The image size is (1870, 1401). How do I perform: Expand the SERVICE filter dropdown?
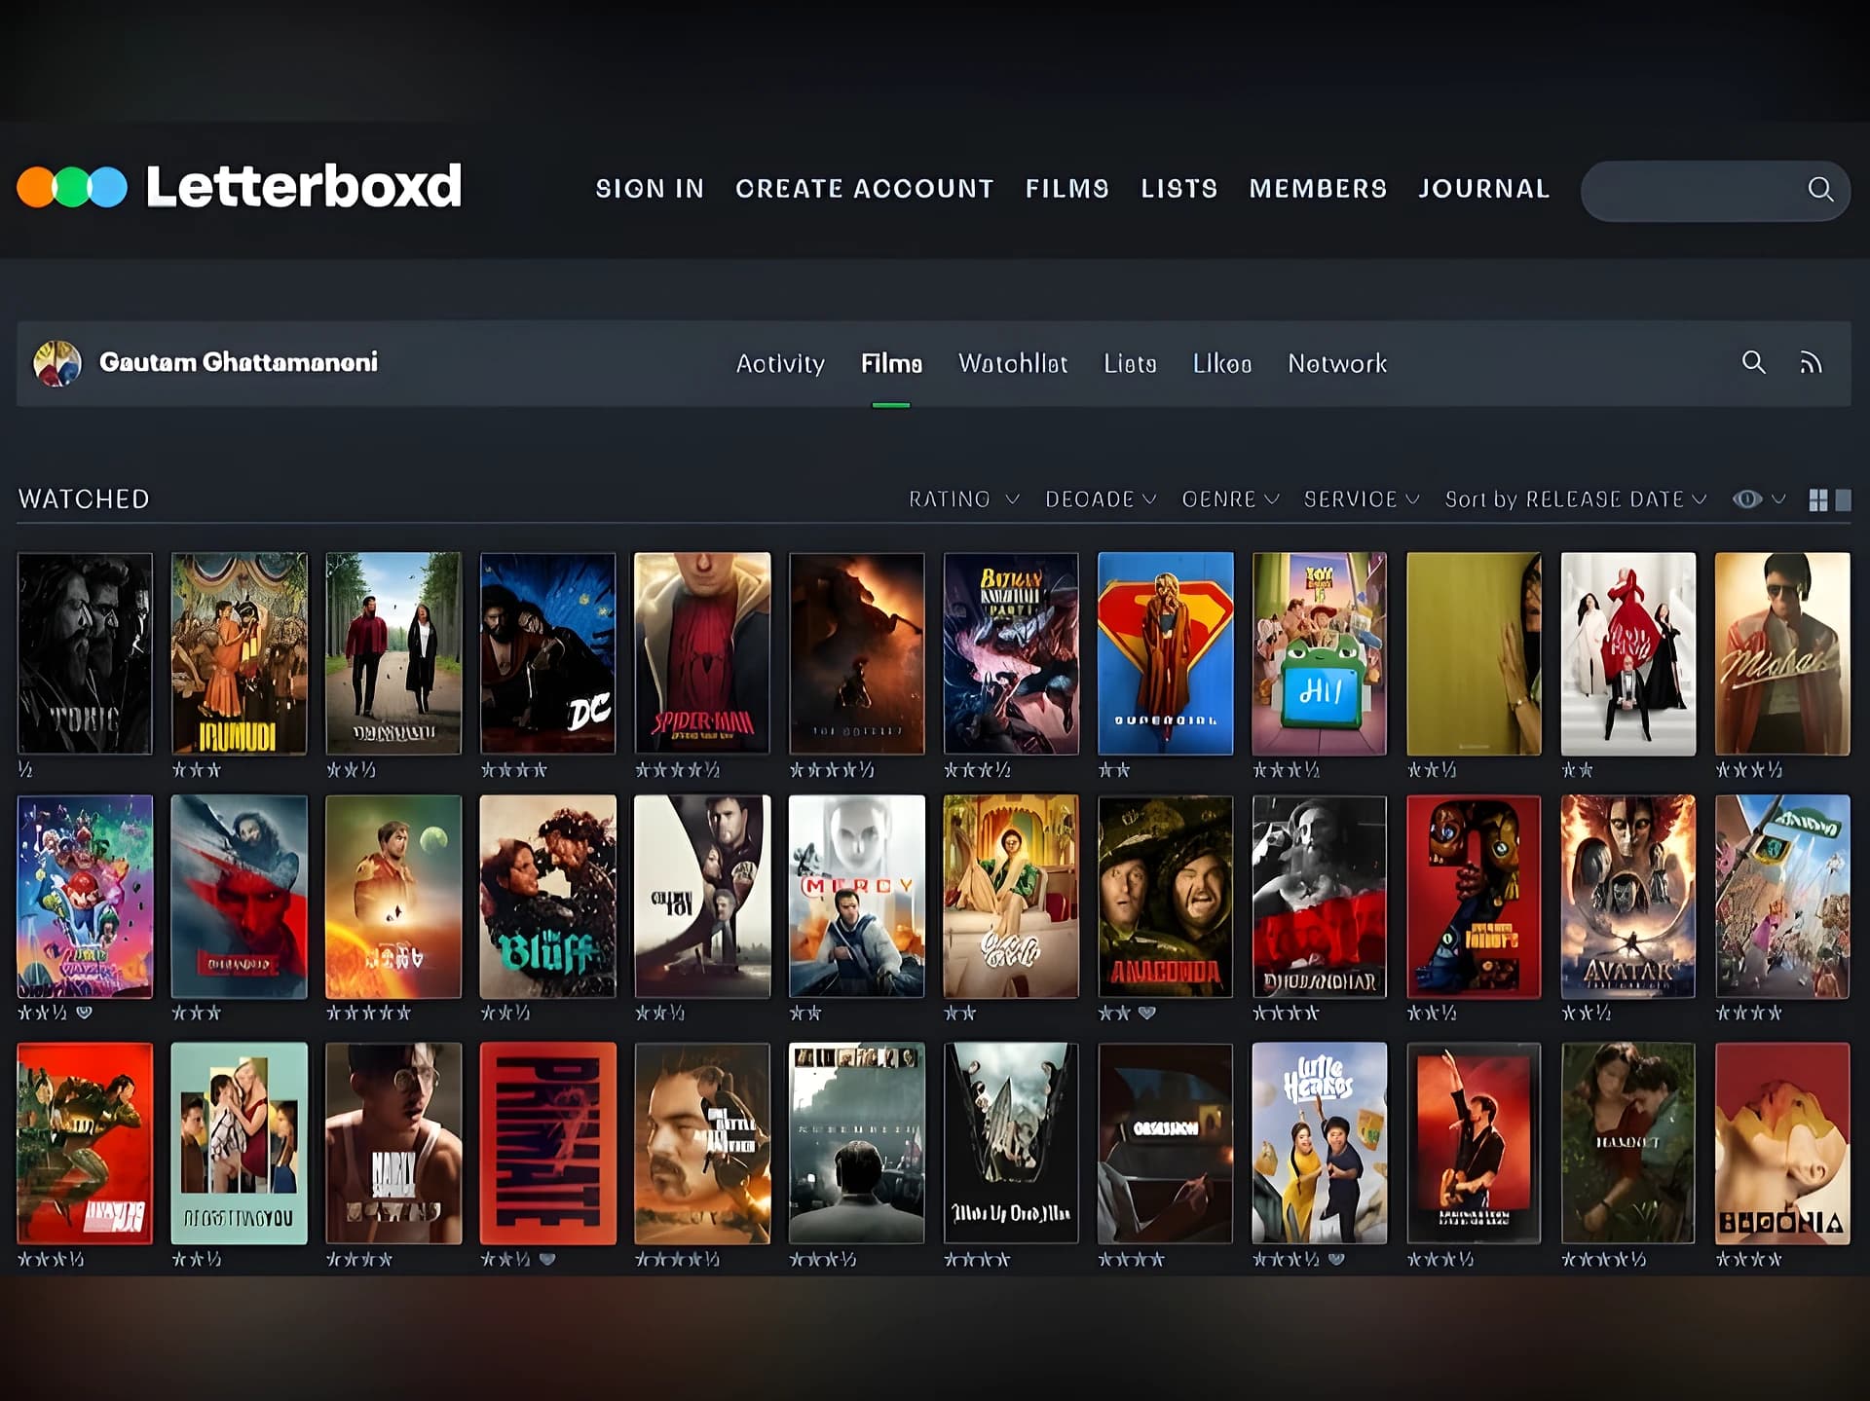tap(1362, 499)
